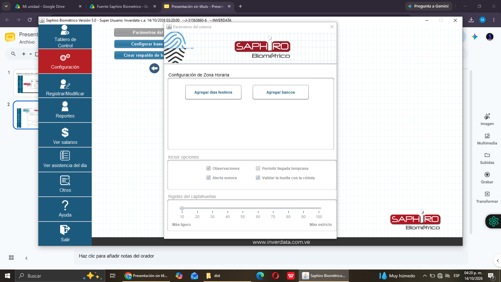Viewport: 501px width, 282px height.
Task: Select slide 1 thumbnail in filmstrip
Action: coord(27,83)
